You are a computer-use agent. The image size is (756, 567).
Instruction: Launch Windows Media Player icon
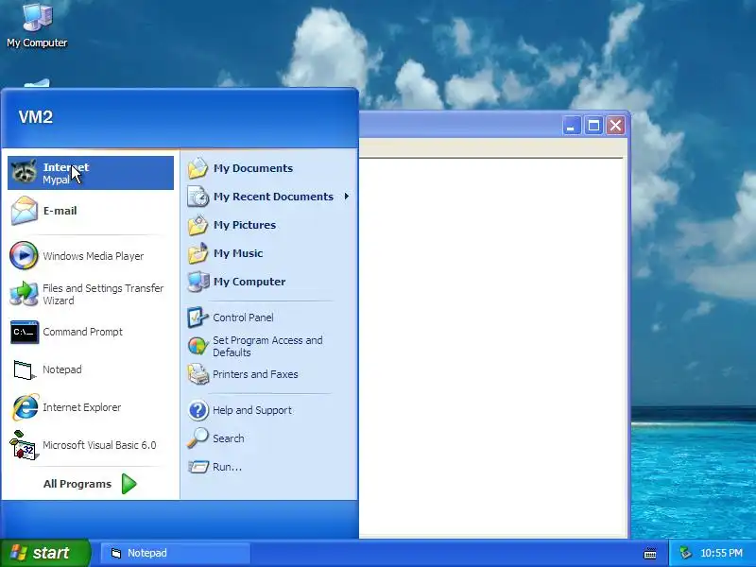pos(24,255)
